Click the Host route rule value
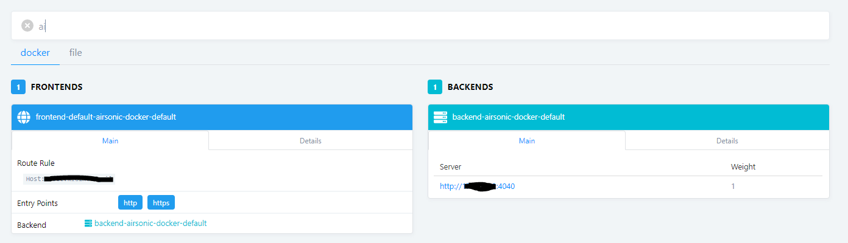848x243 pixels. [69, 179]
